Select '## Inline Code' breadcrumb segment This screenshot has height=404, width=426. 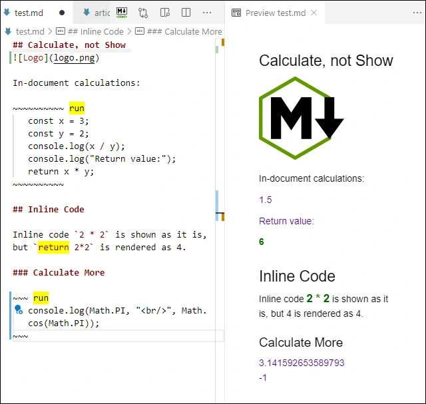[96, 31]
